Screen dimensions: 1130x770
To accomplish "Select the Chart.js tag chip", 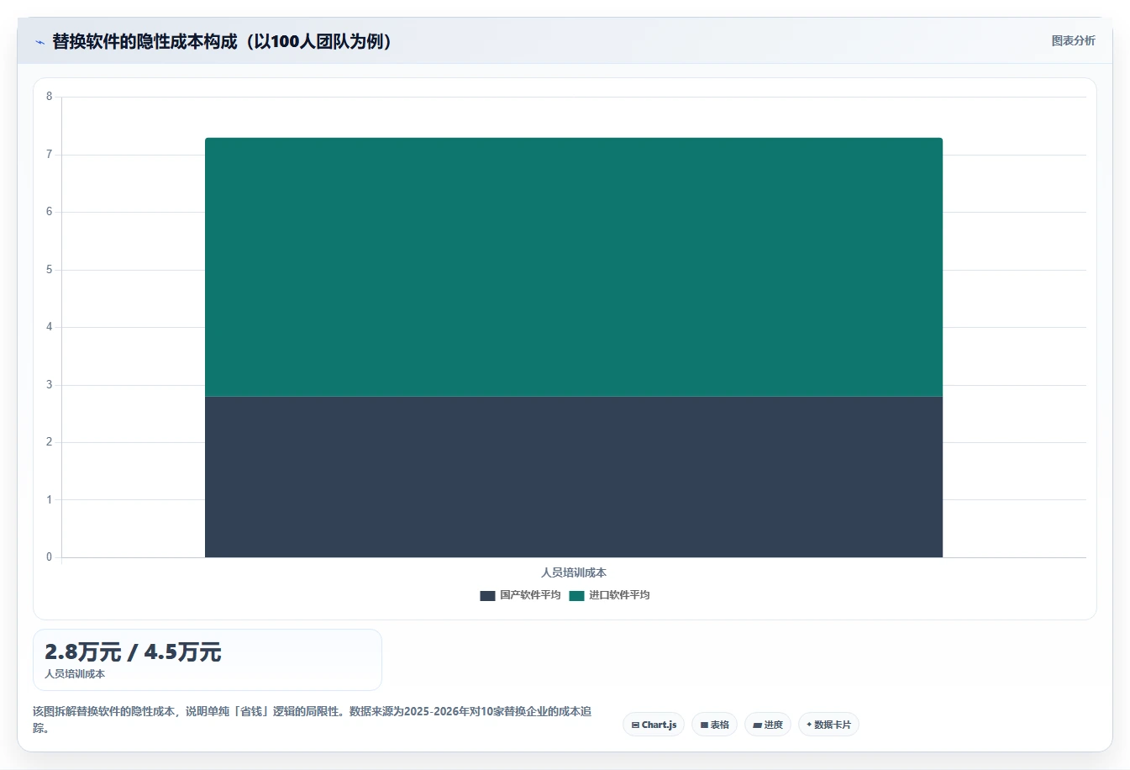I will (654, 725).
